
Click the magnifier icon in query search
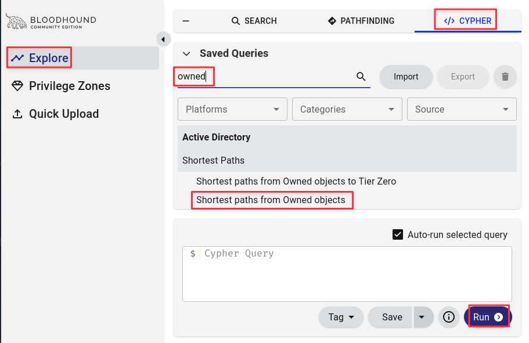tap(361, 77)
